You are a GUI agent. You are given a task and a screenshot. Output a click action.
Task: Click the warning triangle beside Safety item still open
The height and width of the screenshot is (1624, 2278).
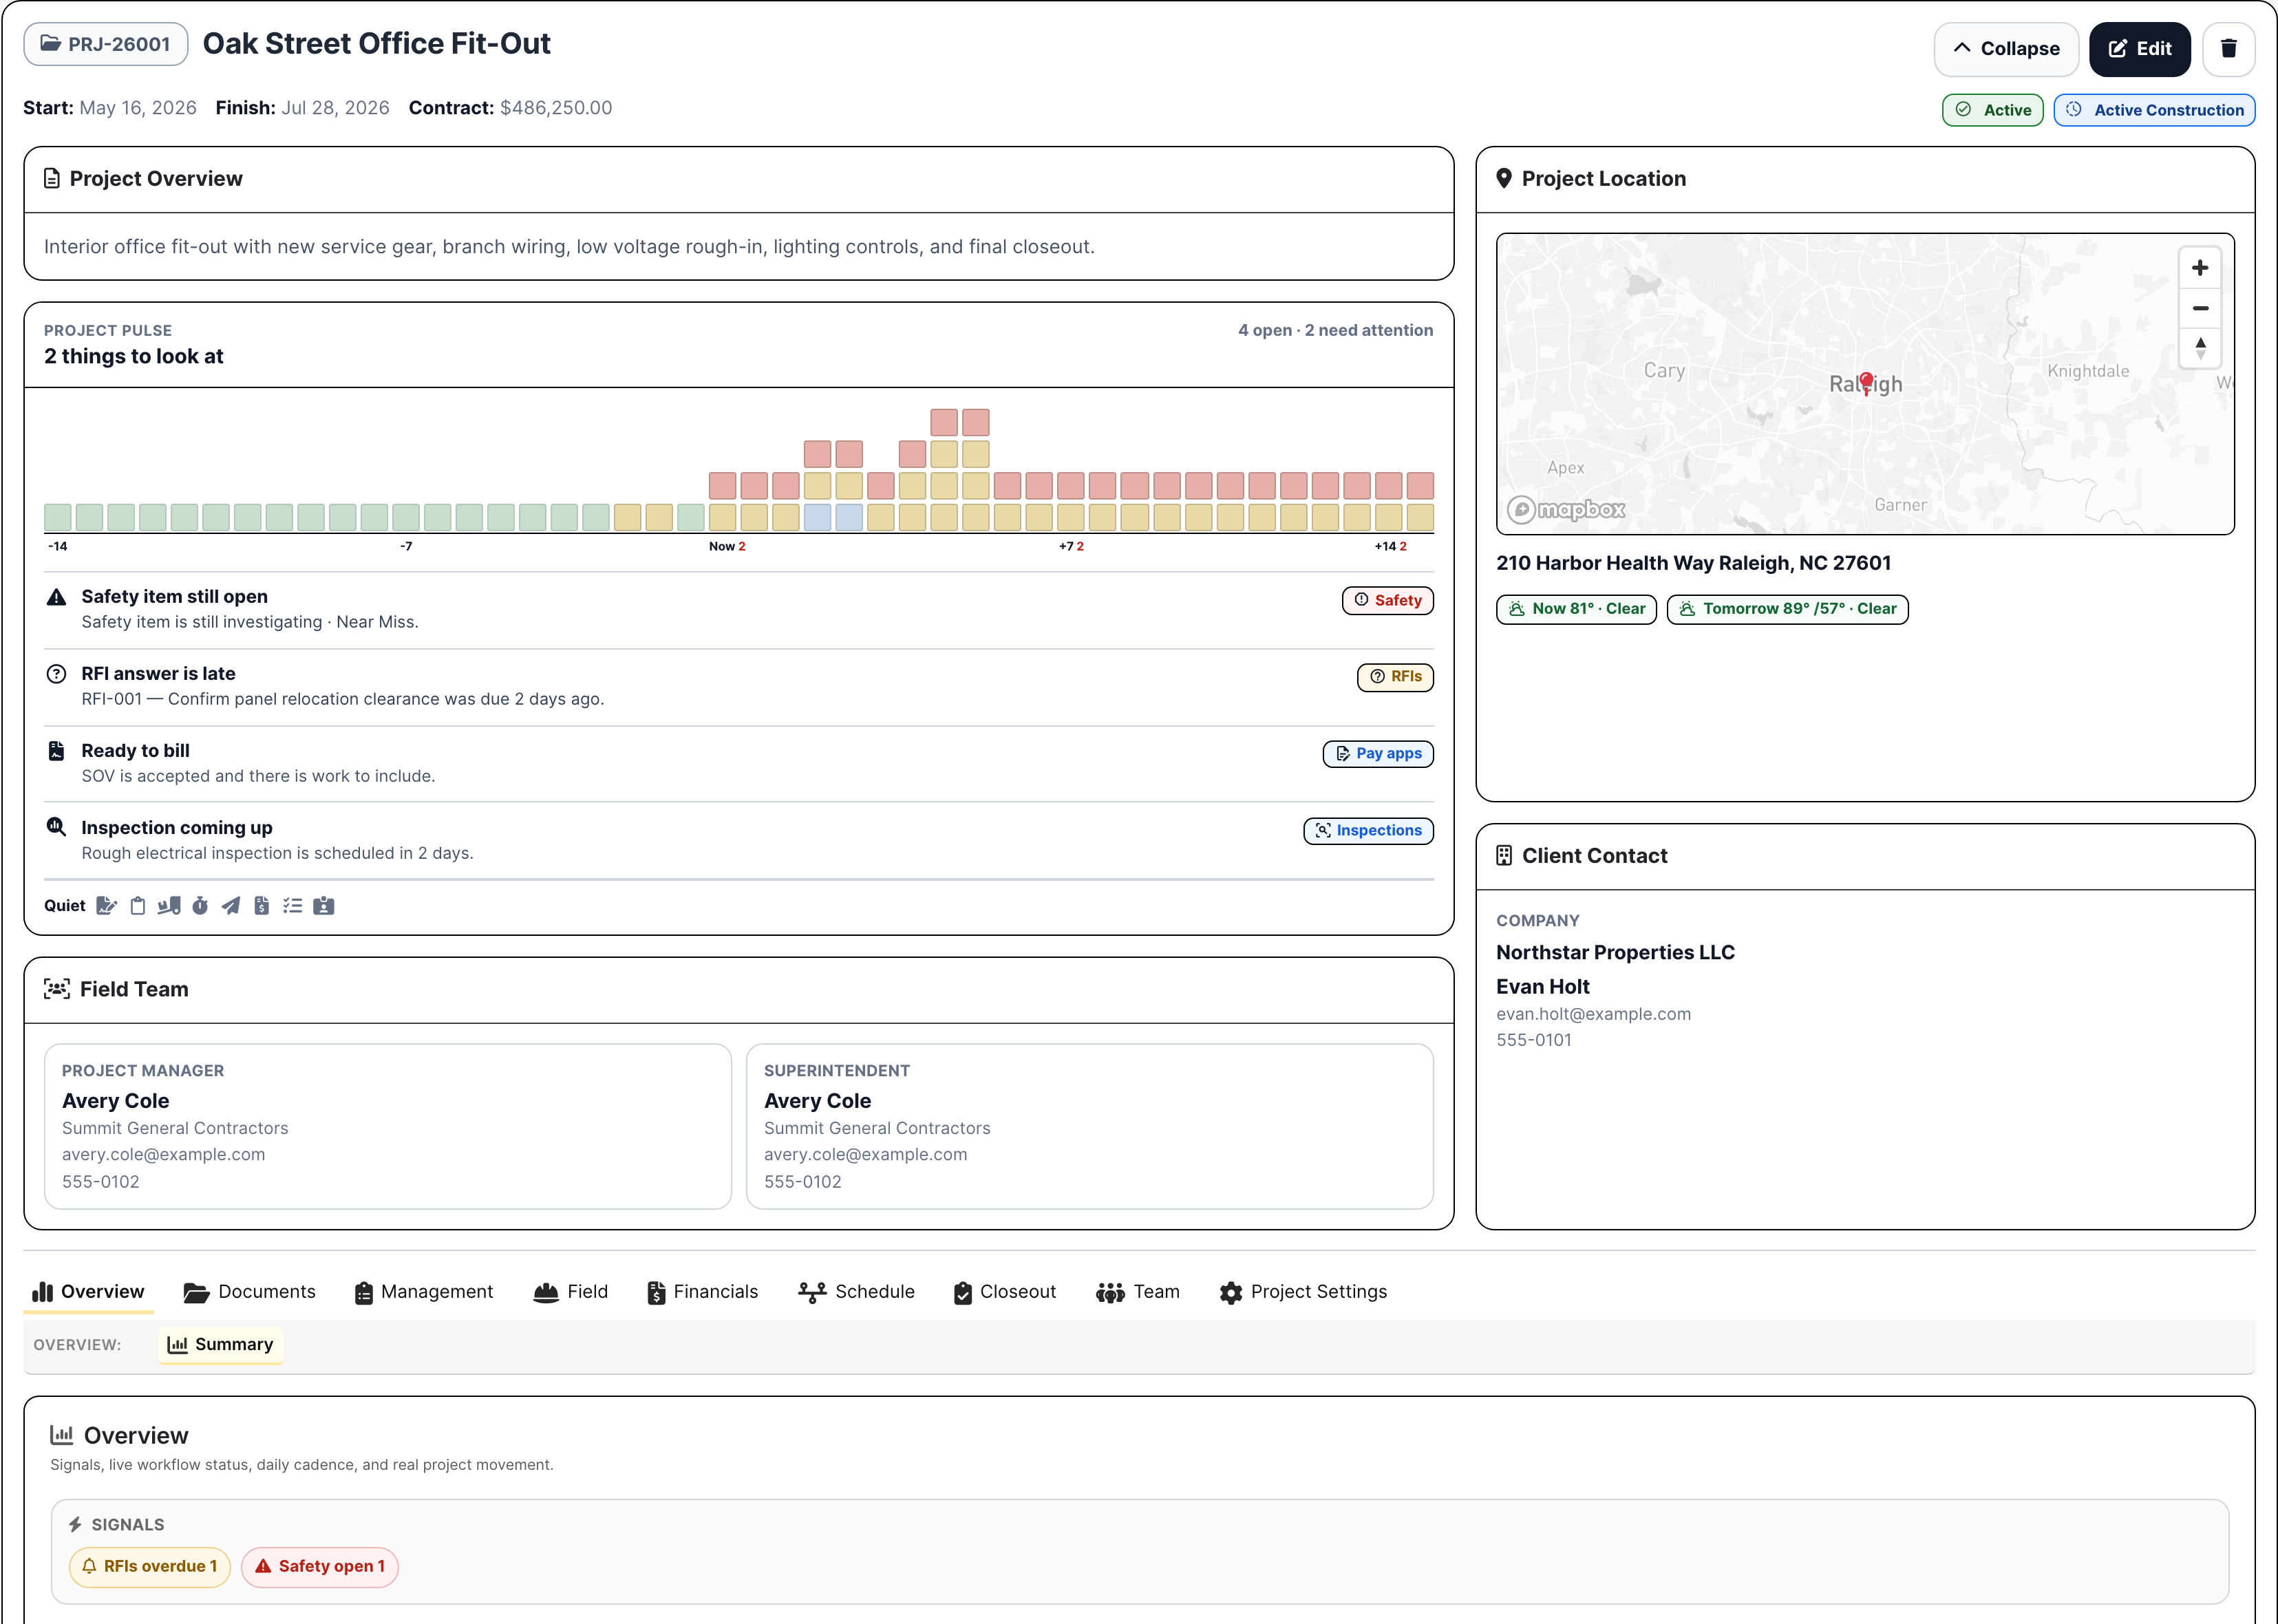point(57,597)
